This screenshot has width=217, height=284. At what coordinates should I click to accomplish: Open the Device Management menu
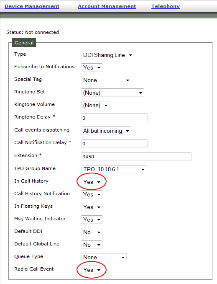[x=32, y=6]
